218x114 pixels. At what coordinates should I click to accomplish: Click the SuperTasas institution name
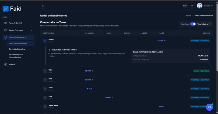[53, 106]
